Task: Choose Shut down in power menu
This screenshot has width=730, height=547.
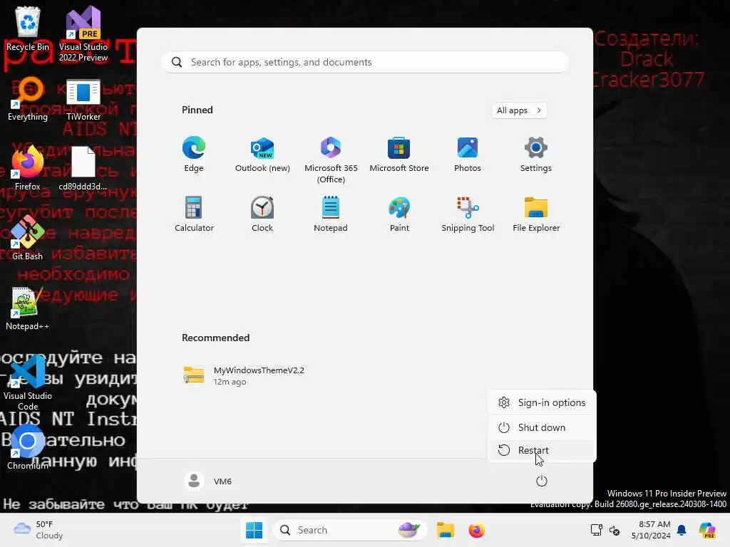Action: (x=542, y=427)
